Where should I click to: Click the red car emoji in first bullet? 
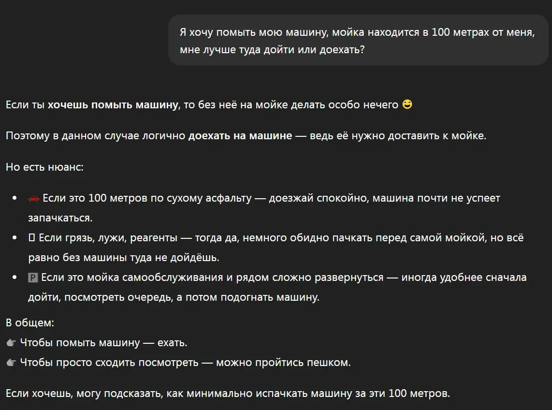point(33,199)
